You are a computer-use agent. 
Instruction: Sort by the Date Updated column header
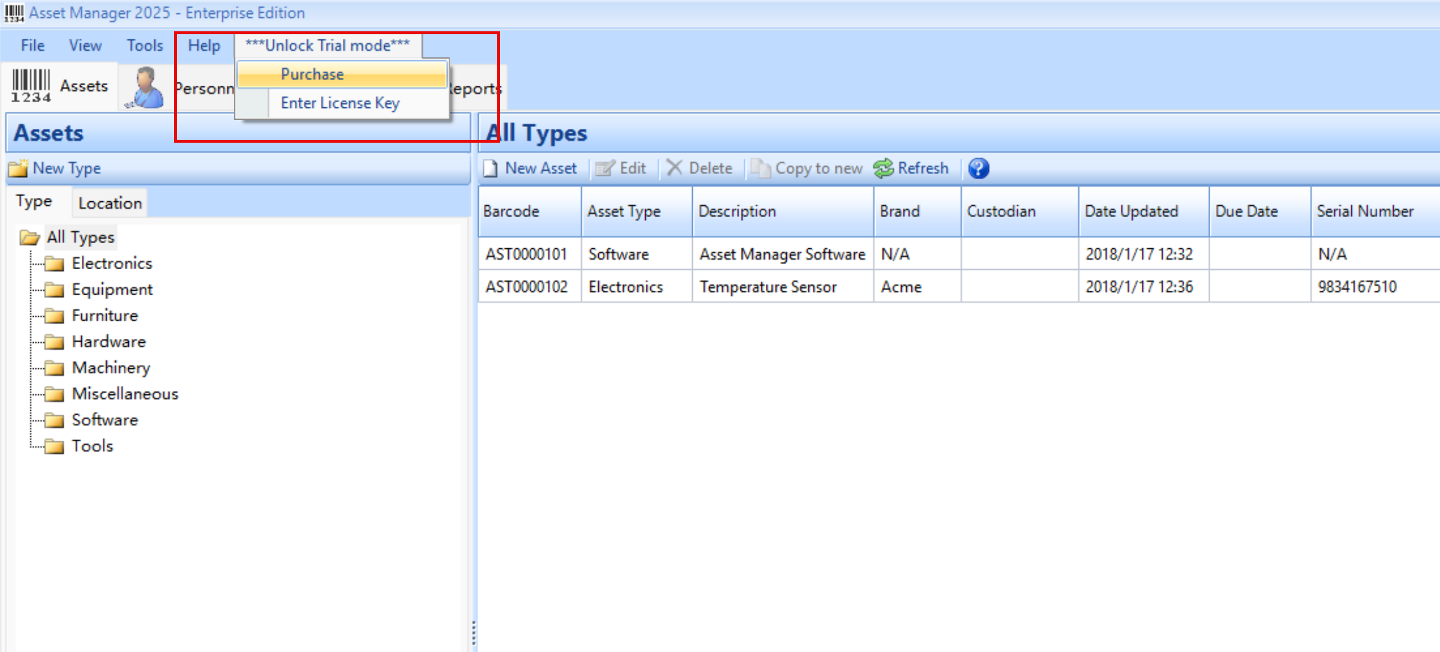[1131, 211]
